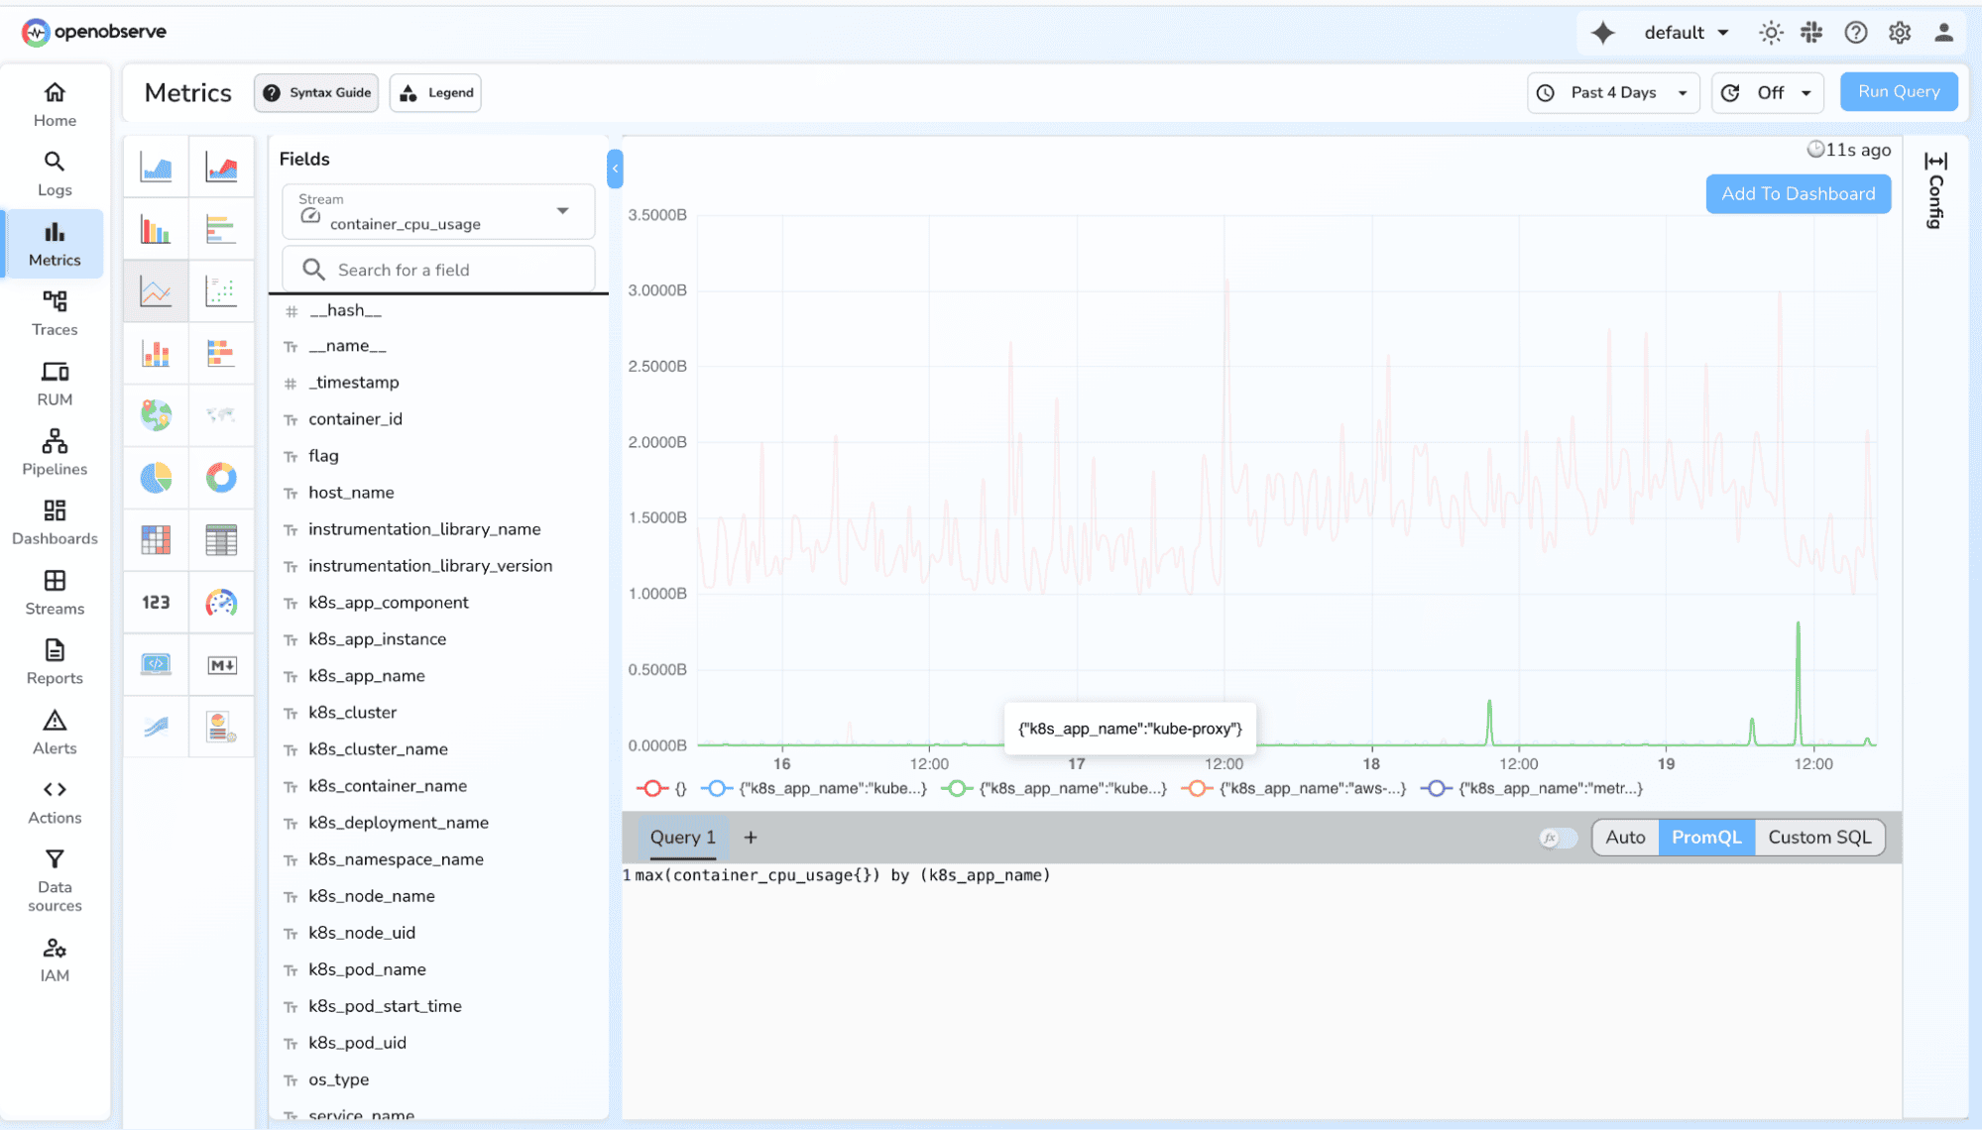The height and width of the screenshot is (1131, 1982).
Task: Click Add To Dashboard button
Action: (x=1797, y=194)
